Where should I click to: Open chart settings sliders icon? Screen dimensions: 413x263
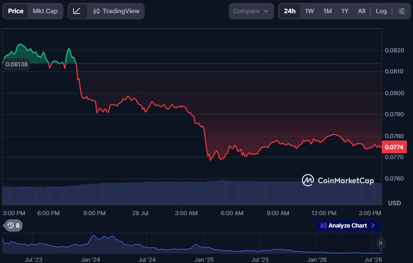click(x=401, y=11)
